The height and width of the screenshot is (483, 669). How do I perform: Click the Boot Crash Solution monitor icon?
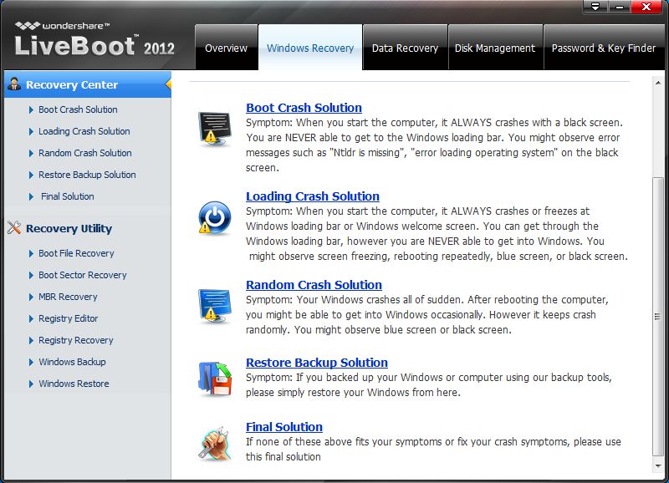tap(215, 129)
